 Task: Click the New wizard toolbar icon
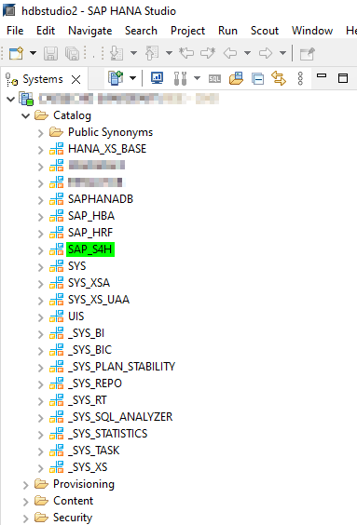click(16, 53)
